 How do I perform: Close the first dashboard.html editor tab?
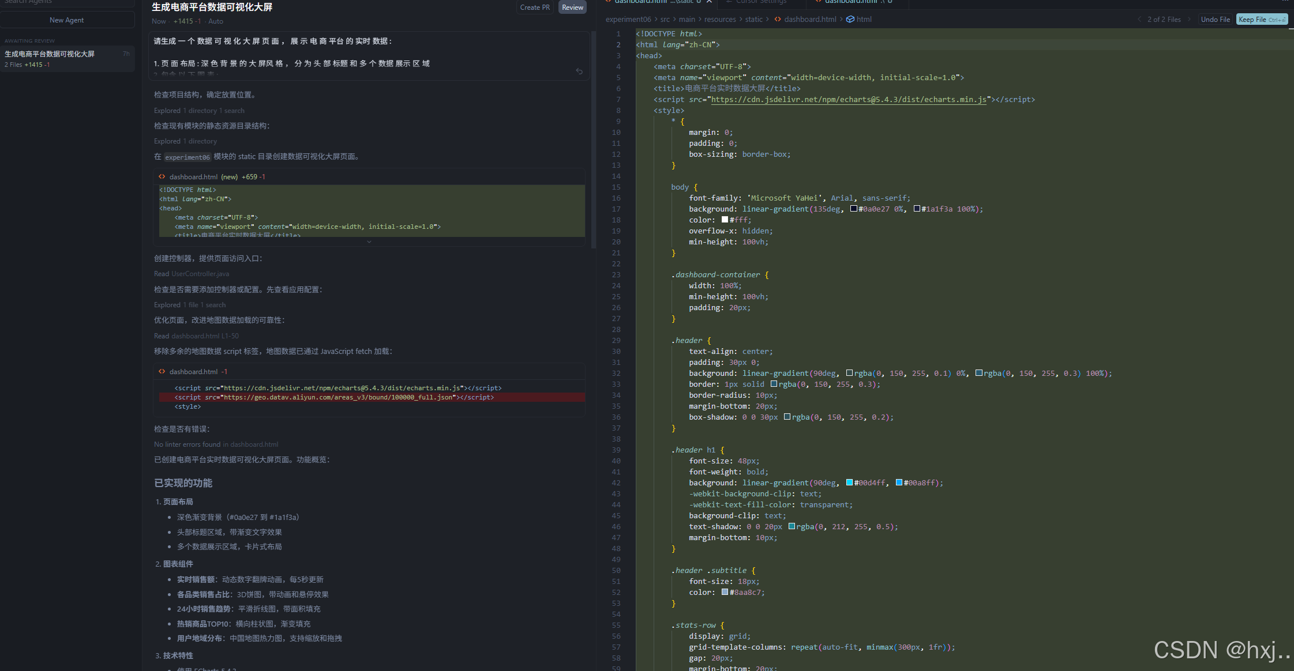point(709,2)
